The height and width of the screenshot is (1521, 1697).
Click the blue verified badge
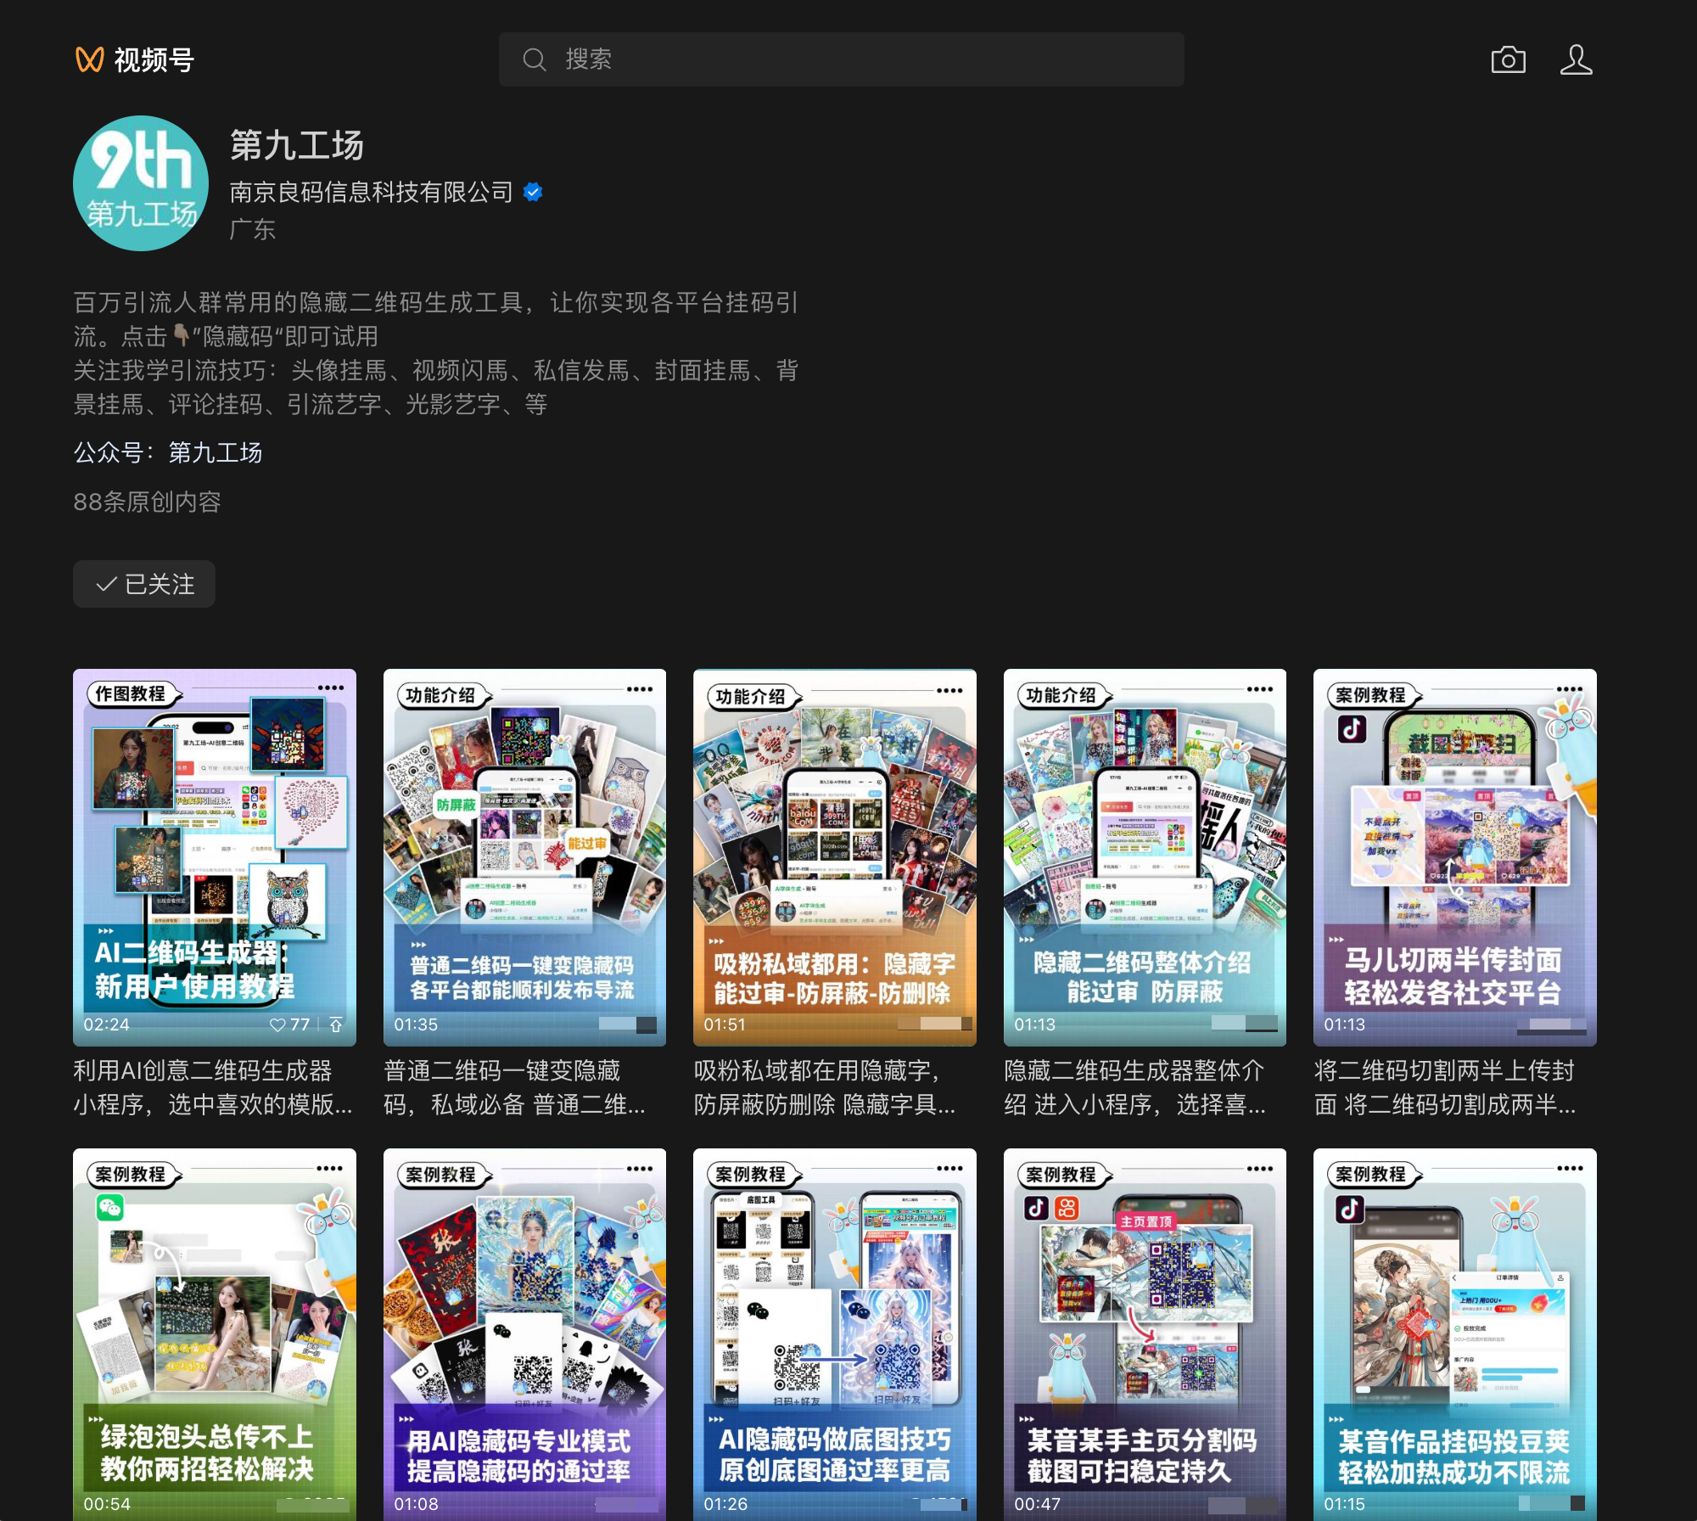coord(533,193)
